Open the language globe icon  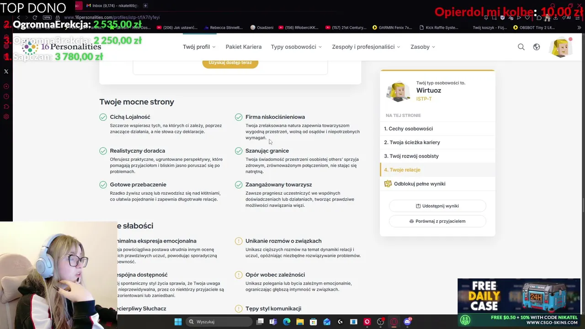pos(537,47)
